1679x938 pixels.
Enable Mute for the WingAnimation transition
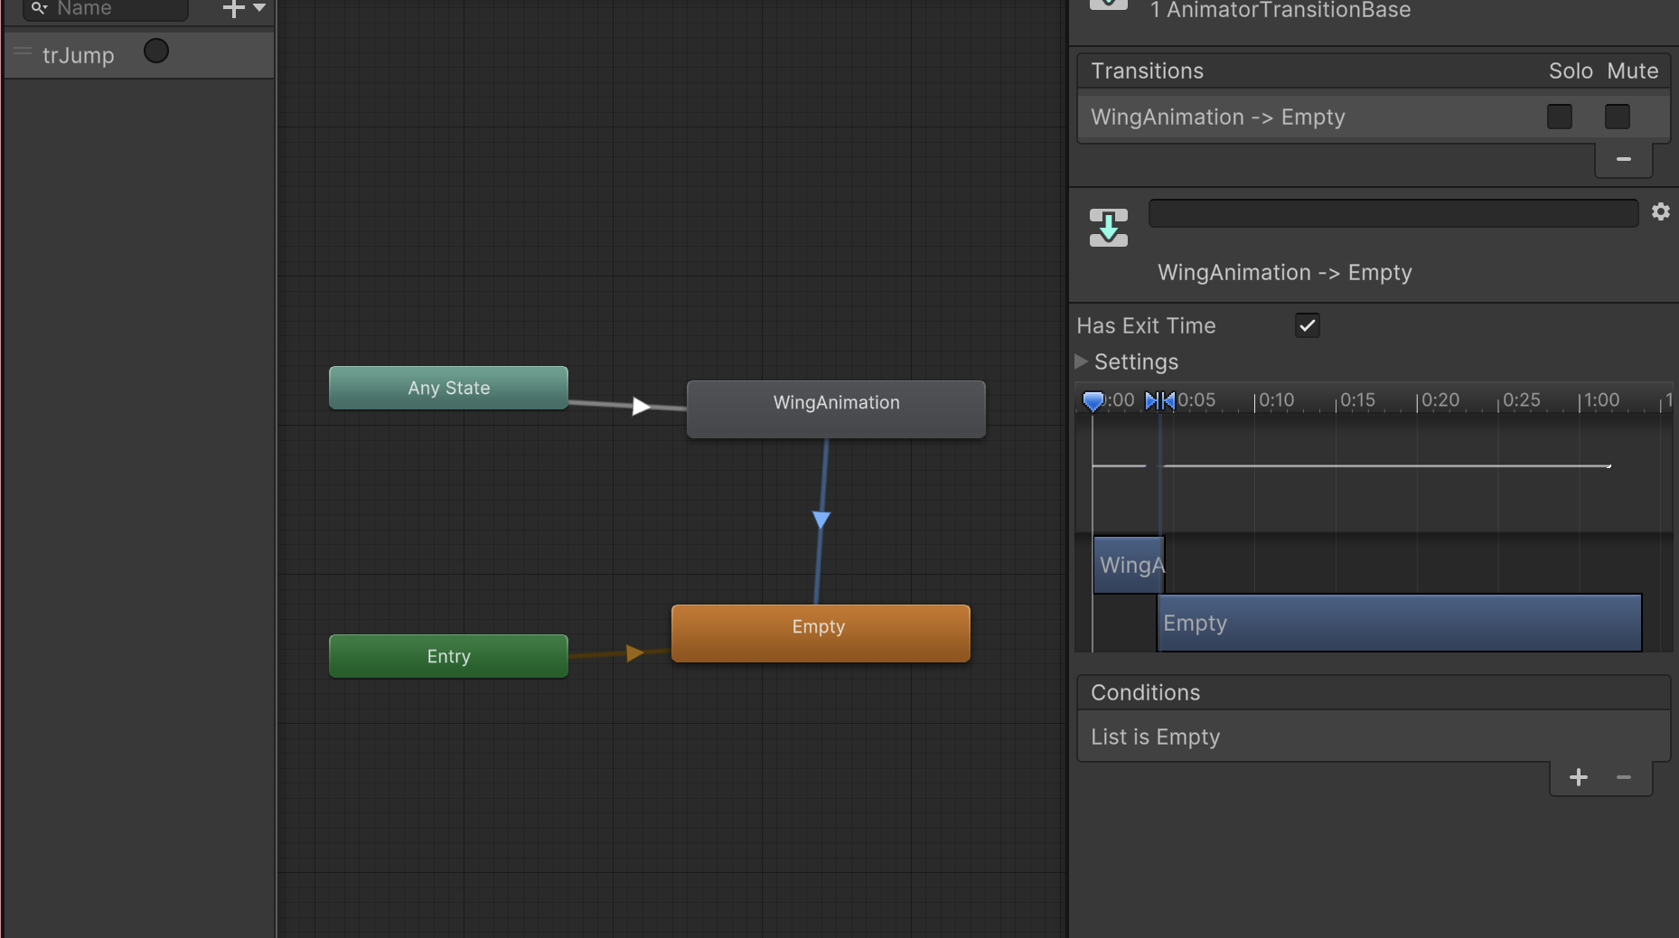1618,117
